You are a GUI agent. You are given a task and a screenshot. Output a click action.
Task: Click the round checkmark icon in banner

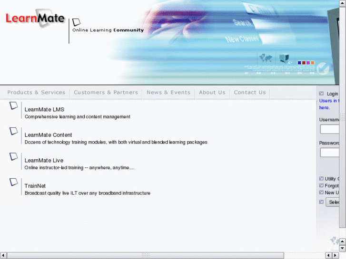(323, 68)
